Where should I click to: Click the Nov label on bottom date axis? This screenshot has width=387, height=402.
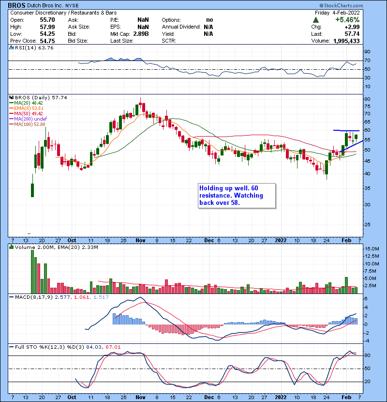(x=140, y=397)
